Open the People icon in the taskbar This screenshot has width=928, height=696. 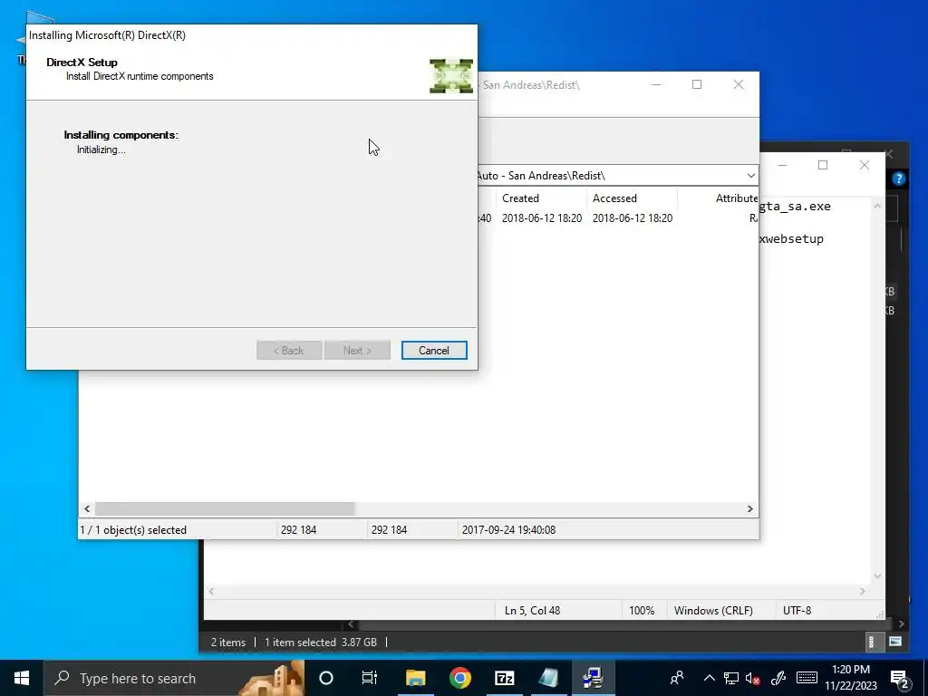(x=676, y=678)
